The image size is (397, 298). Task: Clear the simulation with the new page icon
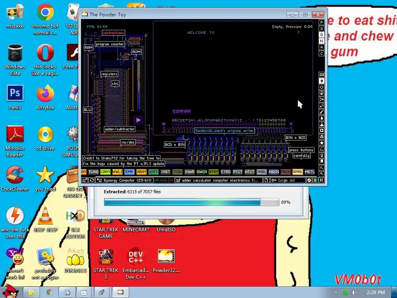[266, 180]
